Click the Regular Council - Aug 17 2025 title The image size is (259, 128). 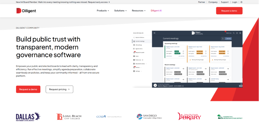[x=195, y=47]
